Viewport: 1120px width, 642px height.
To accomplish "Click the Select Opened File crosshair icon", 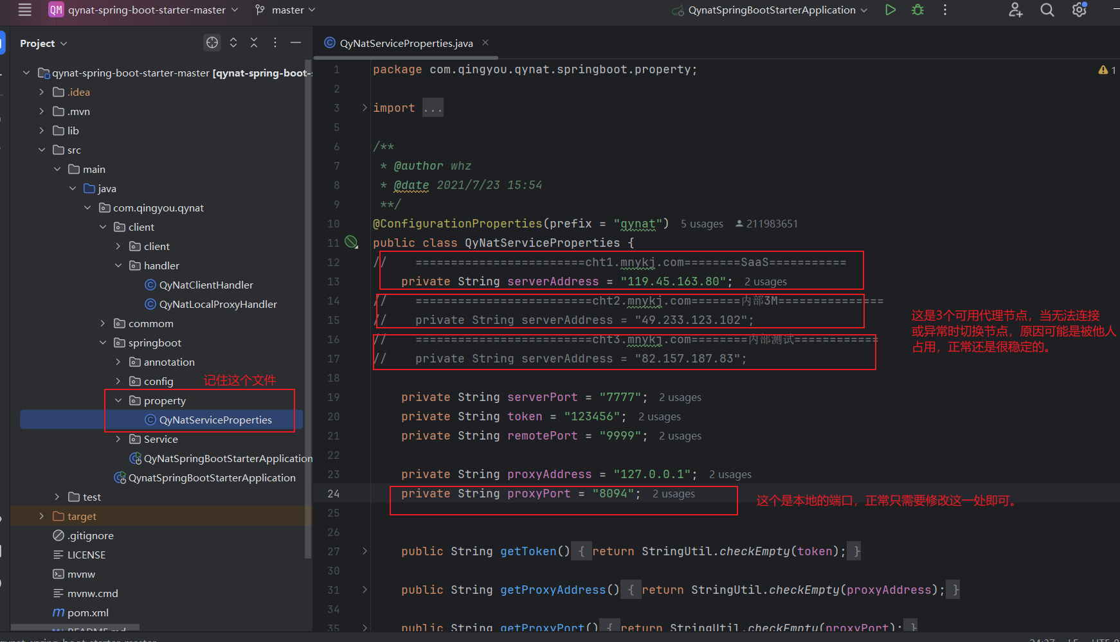I will pos(212,43).
